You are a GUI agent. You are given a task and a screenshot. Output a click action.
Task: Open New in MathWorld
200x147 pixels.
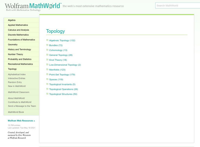tap(17, 86)
